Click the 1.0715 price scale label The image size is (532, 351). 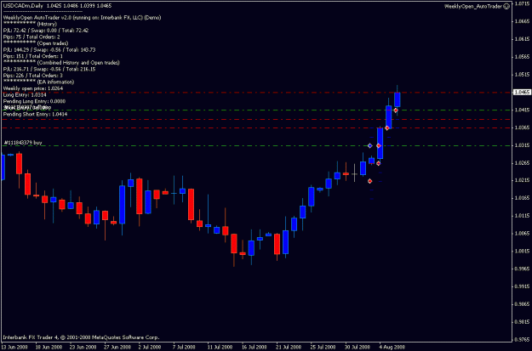(523, 3)
